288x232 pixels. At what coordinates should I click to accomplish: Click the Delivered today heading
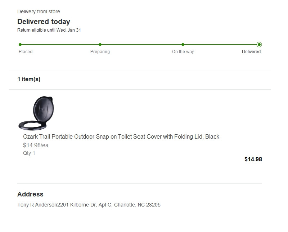coord(44,22)
